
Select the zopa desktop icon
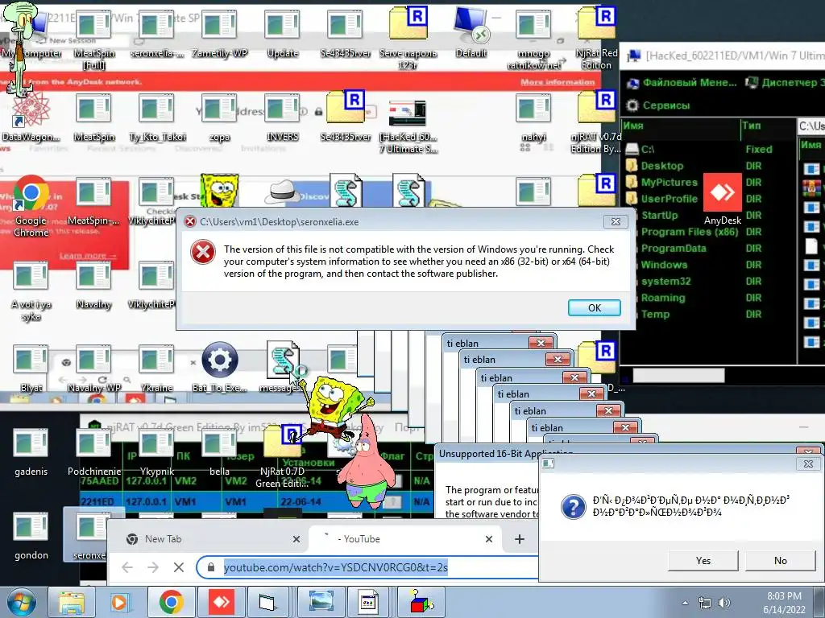point(219,118)
